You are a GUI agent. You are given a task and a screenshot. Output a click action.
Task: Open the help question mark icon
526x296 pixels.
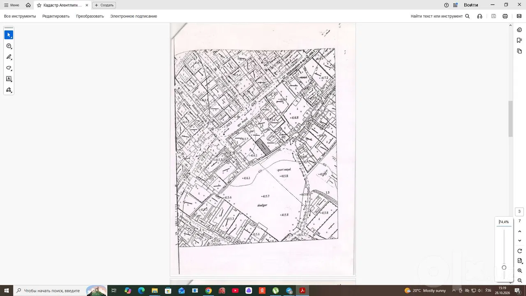click(446, 5)
